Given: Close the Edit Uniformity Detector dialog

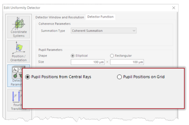Looking at the screenshot, I should click(174, 8).
